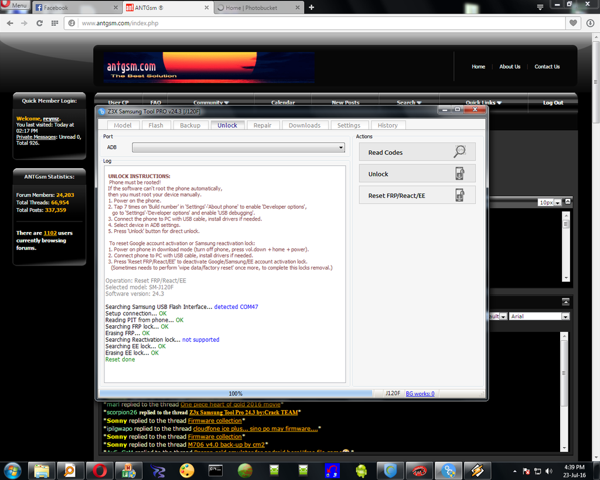
Task: Open the History tab
Action: pyautogui.click(x=388, y=125)
